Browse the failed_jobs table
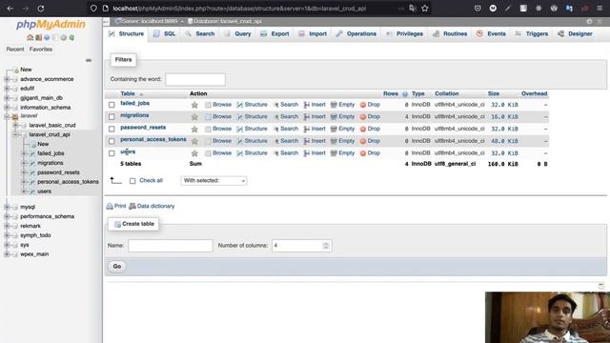This screenshot has height=343, width=610. (218, 105)
